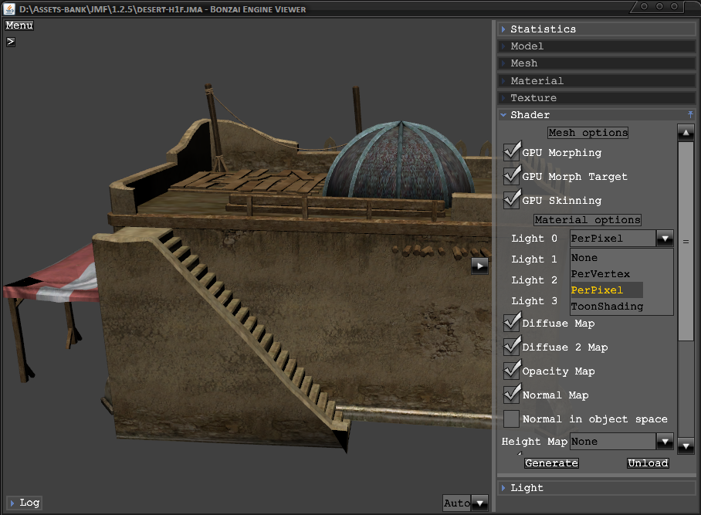The width and height of the screenshot is (701, 515).
Task: Click the '=' splitter handle beside the scrollbar
Action: coord(685,242)
